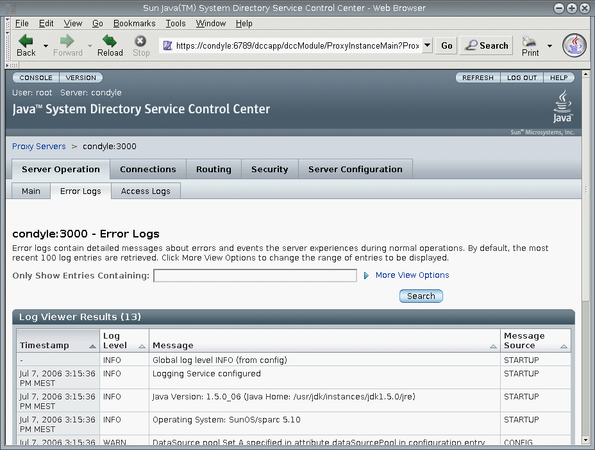595x450 pixels.
Task: Click the Java coffee icon at top right
Action: pyautogui.click(x=574, y=45)
